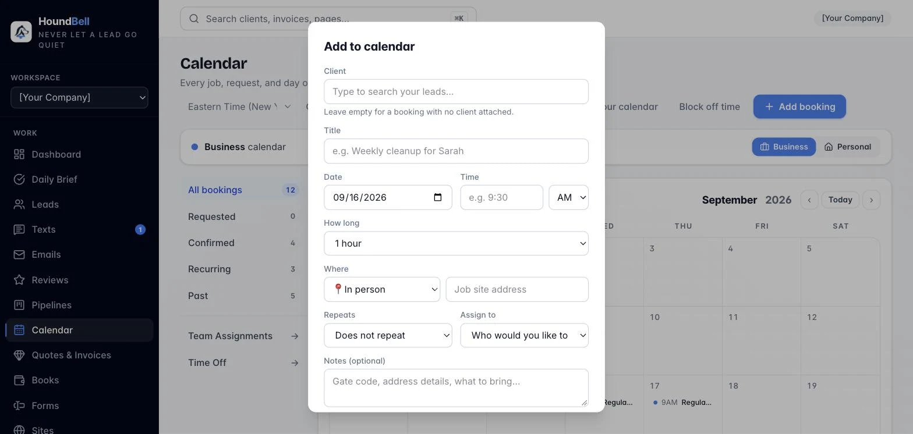
Task: Open the Repeats dropdown
Action: 388,335
